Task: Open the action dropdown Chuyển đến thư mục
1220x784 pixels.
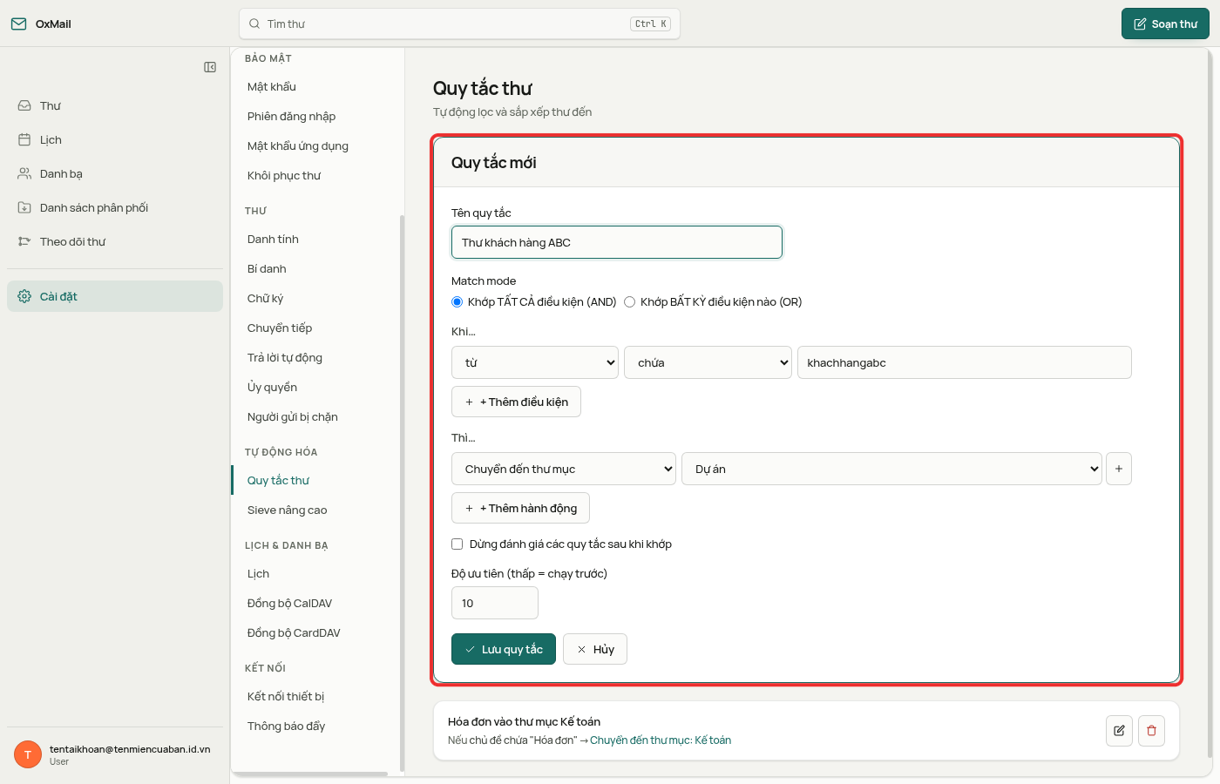Action: [x=564, y=469]
